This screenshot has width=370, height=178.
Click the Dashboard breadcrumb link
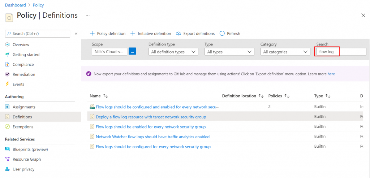click(x=15, y=5)
